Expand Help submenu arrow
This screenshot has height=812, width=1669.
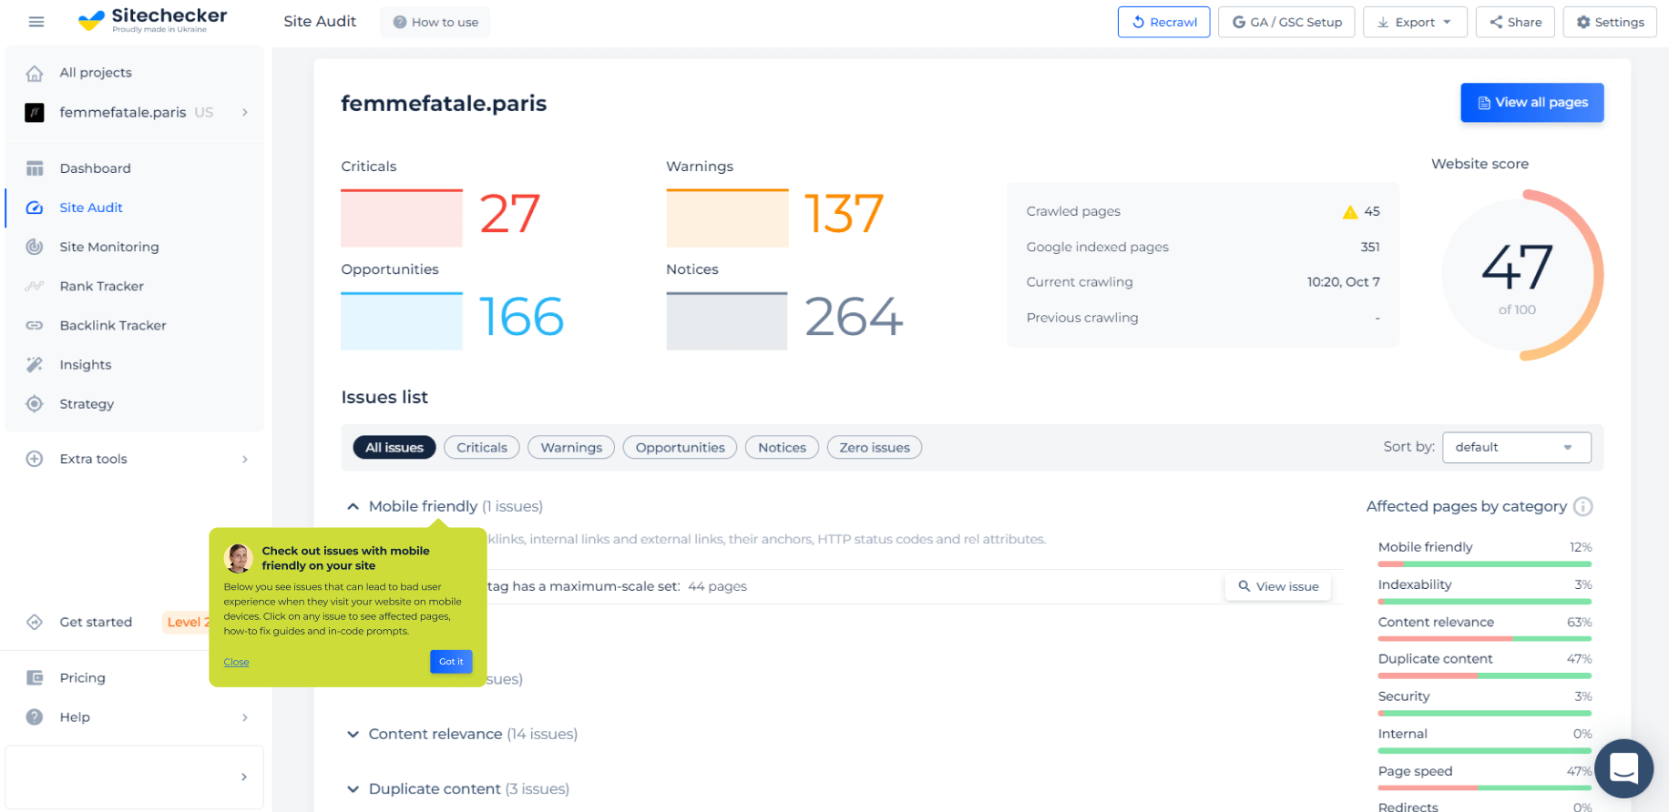pos(245,717)
